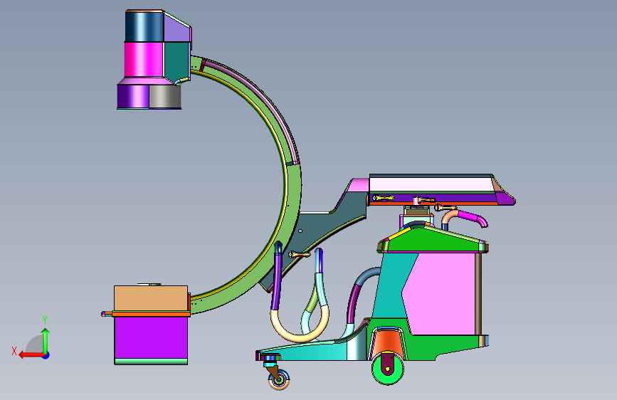This screenshot has width=617, height=400.
Task: Select the dark blue top cylinder of the detector
Action: pos(144,26)
